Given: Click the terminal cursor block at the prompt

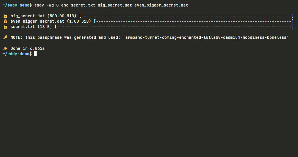Looking at the screenshot, I should (35, 54).
